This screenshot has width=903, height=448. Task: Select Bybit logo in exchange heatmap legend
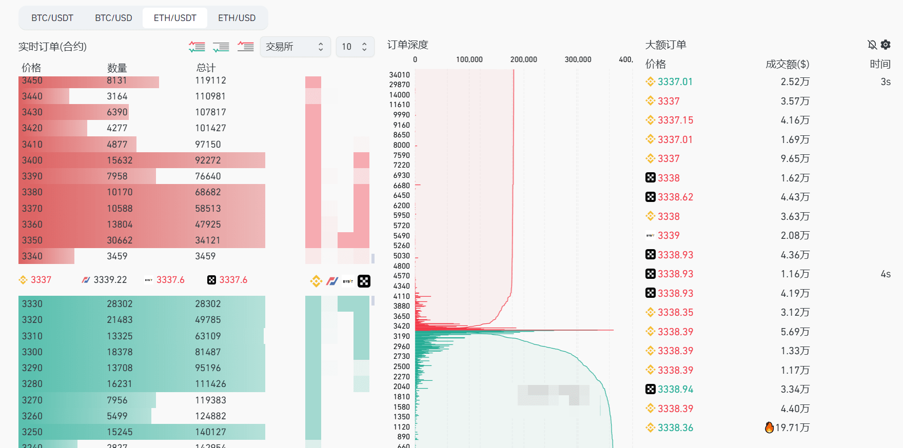coord(348,281)
